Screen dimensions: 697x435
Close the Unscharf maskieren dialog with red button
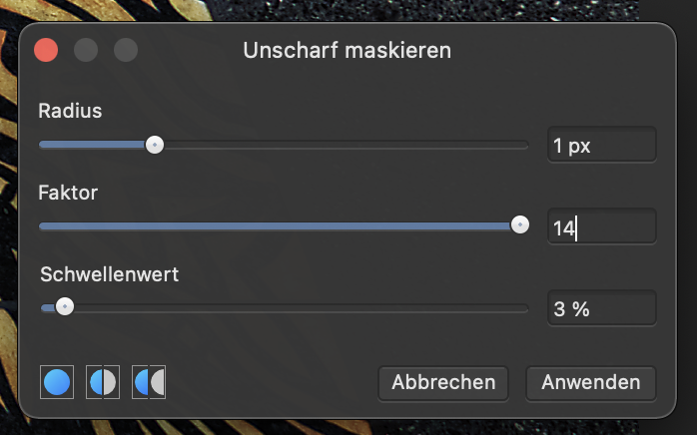46,50
